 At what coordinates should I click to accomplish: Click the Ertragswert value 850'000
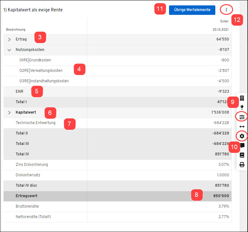221,196
